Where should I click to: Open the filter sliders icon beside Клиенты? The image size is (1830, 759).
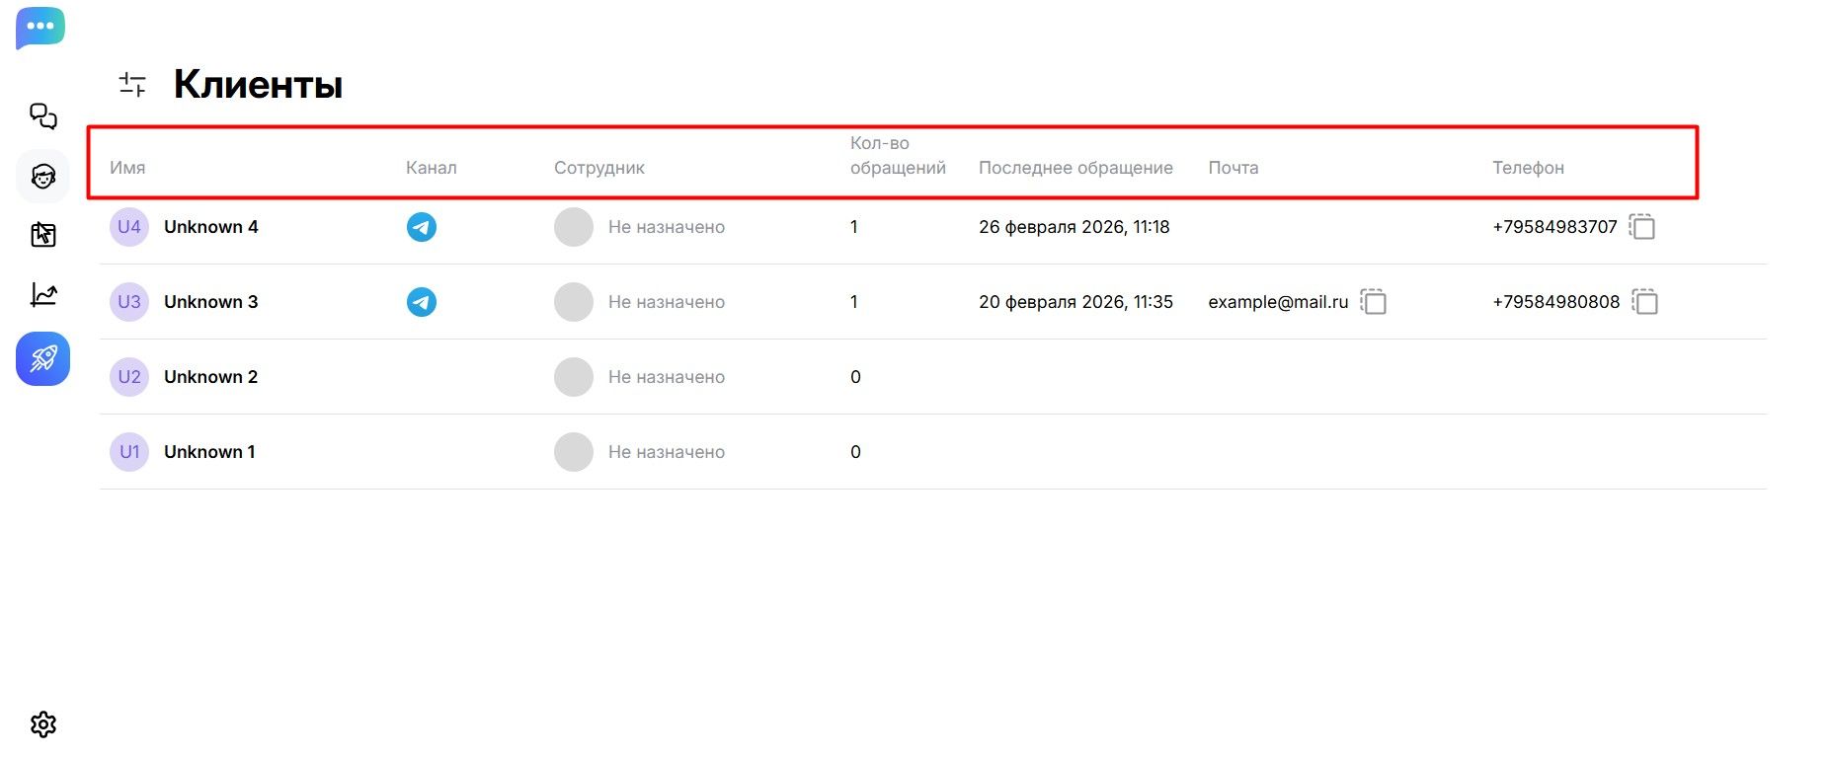coord(132,85)
